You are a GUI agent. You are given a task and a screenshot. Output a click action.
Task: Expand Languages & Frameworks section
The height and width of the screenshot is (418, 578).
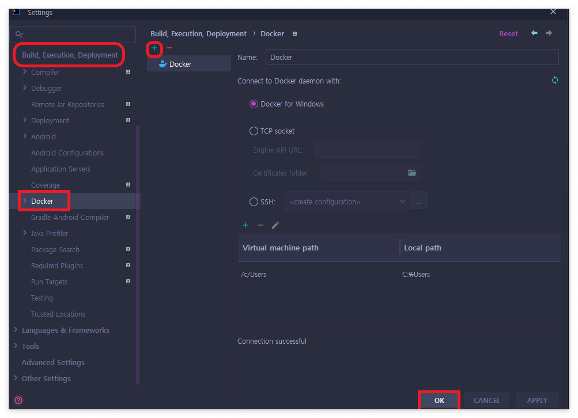[x=16, y=329]
